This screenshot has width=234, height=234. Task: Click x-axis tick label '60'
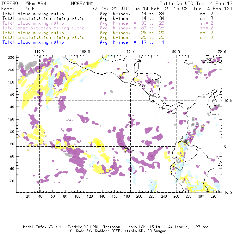tap(53, 196)
